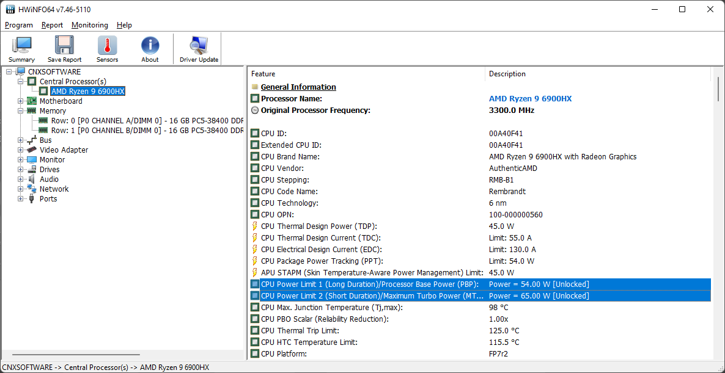Viewport: 725px width, 373px height.
Task: Select the Extended CPU ID row
Action: click(x=480, y=145)
